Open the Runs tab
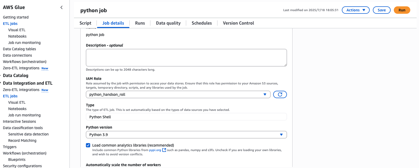419x168 pixels. point(140,23)
